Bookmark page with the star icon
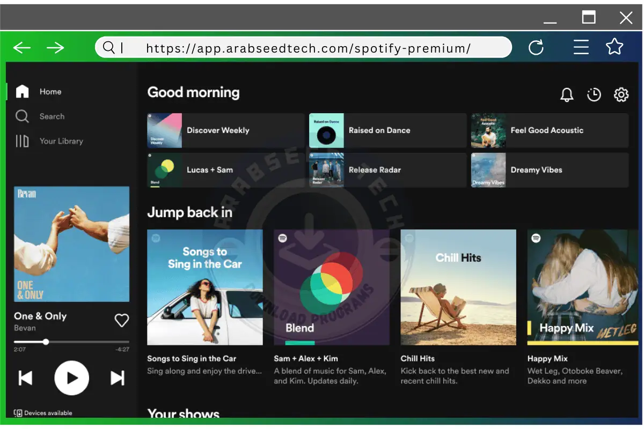644x429 pixels. pyautogui.click(x=614, y=47)
